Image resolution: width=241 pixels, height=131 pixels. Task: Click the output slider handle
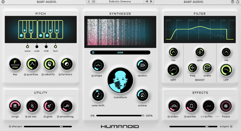207,127
